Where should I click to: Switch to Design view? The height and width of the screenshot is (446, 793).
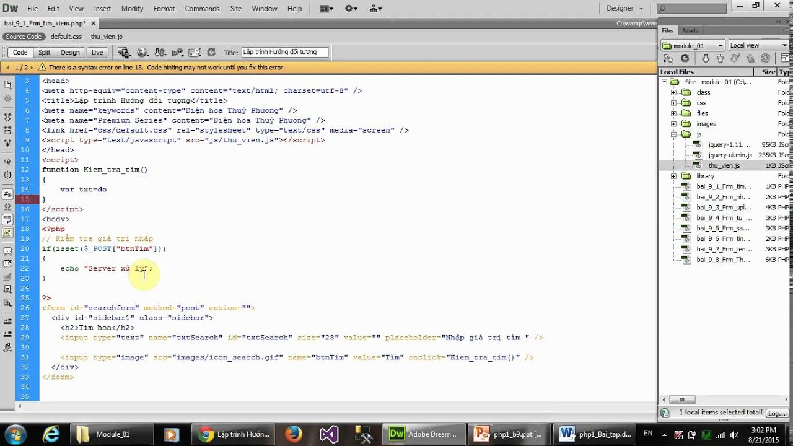70,53
